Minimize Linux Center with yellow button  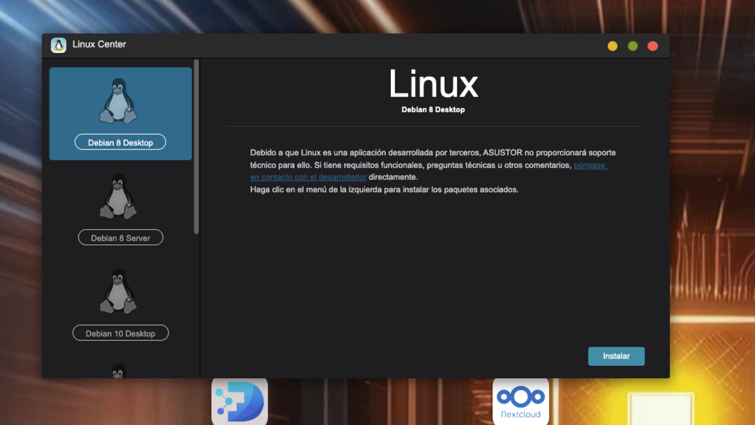(x=612, y=46)
